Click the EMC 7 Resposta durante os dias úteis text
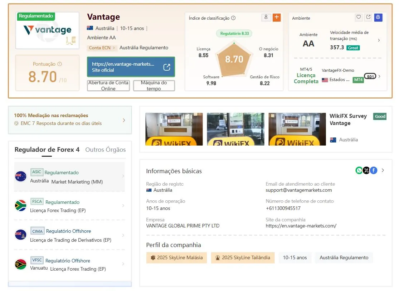Screen dimensions: 399x291 point(61,124)
